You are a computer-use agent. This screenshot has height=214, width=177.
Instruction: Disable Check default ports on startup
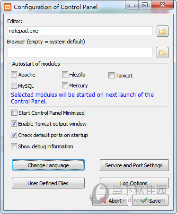coord(14,135)
